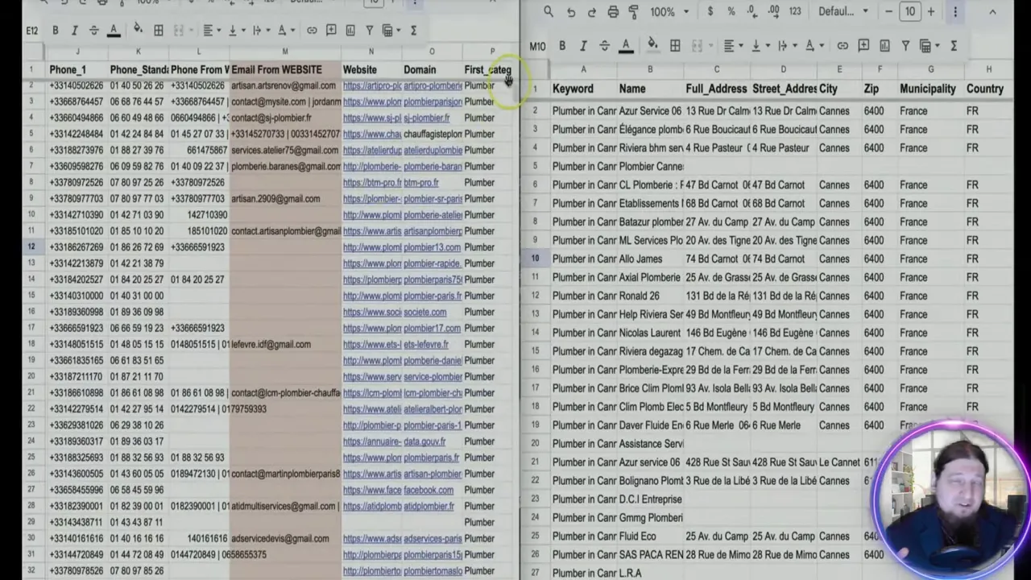Open borders menu in left sheet
This screenshot has width=1031, height=580.
pos(159,31)
